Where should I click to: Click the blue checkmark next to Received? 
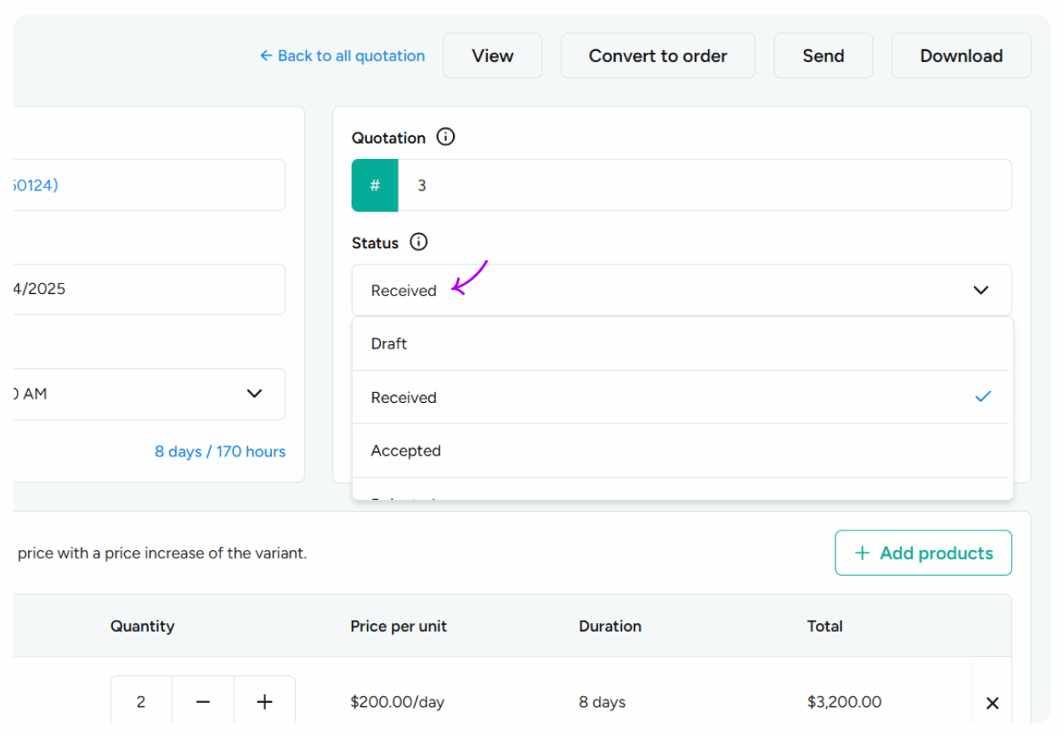pos(983,396)
